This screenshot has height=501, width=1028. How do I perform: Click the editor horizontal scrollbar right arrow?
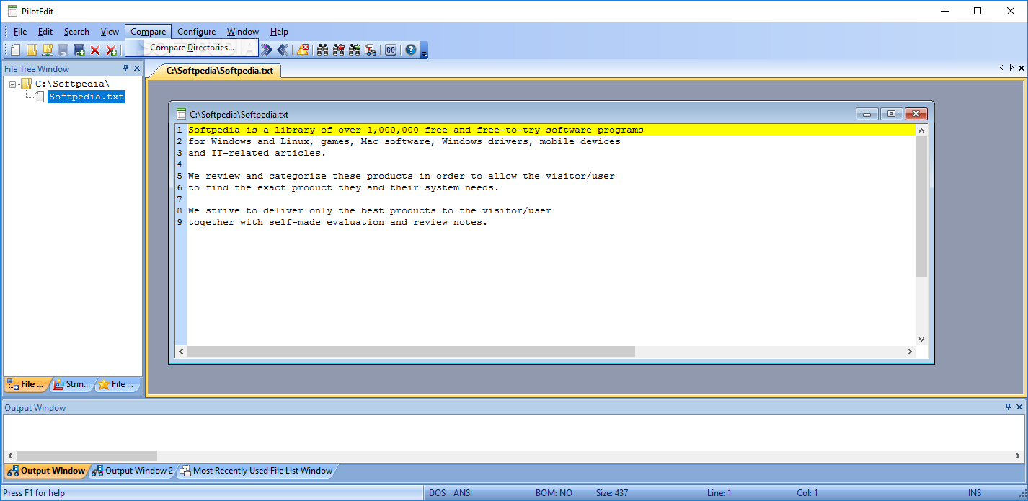pyautogui.click(x=910, y=352)
